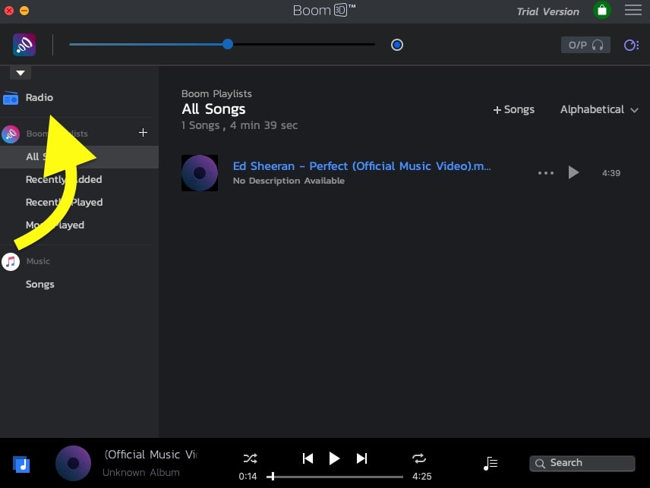Screen dimensions: 650x488
Task: Click the equalizer settings dial icon
Action: pos(631,45)
